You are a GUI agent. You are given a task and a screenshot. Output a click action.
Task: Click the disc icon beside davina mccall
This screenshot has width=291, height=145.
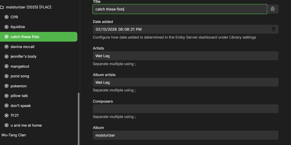[7, 47]
